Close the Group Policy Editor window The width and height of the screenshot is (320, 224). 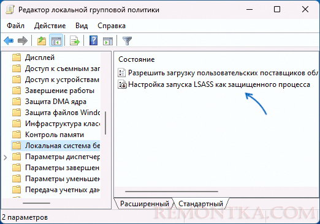[x=305, y=9]
